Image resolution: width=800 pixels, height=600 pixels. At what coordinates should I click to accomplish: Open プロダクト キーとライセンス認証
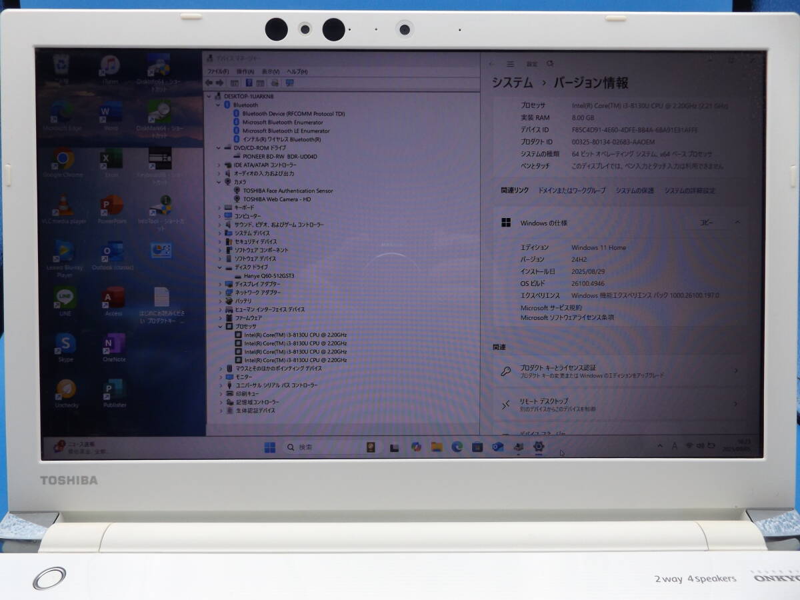tap(620, 371)
